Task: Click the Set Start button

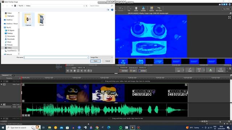Action: pyautogui.click(x=124, y=71)
